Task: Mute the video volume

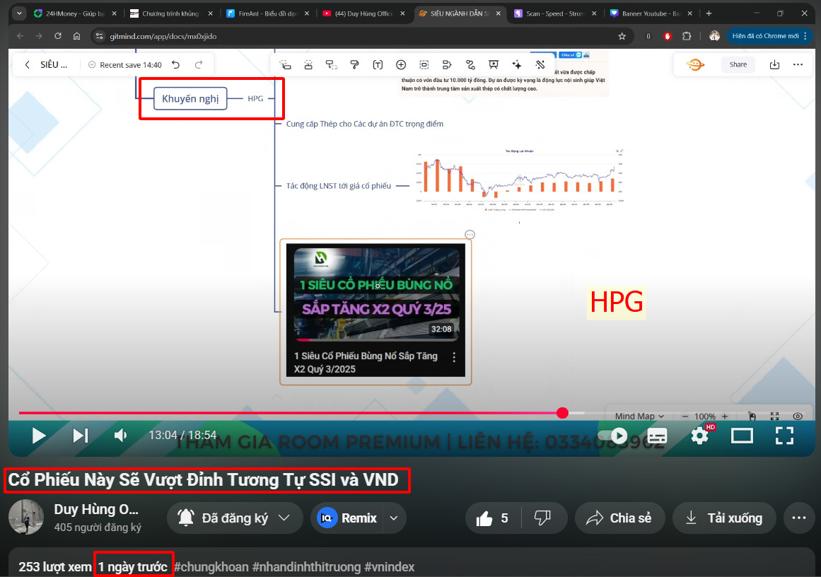Action: coord(120,436)
